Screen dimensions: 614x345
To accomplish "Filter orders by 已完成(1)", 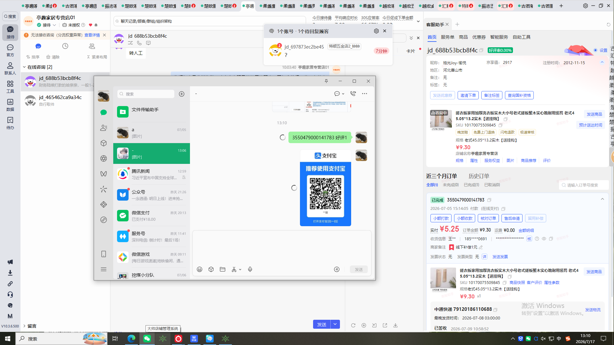I will click(x=471, y=185).
